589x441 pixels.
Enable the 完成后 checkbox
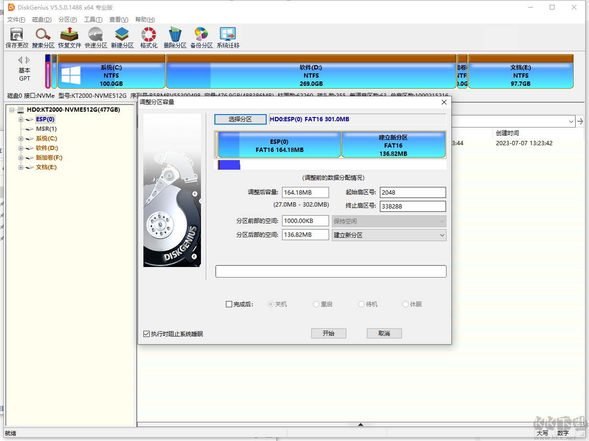coord(229,304)
